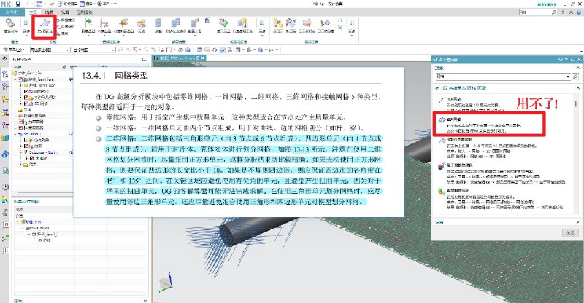The width and height of the screenshot is (584, 303).
Task: Select the 2D 网格 result in Command Finder
Action: 489,125
